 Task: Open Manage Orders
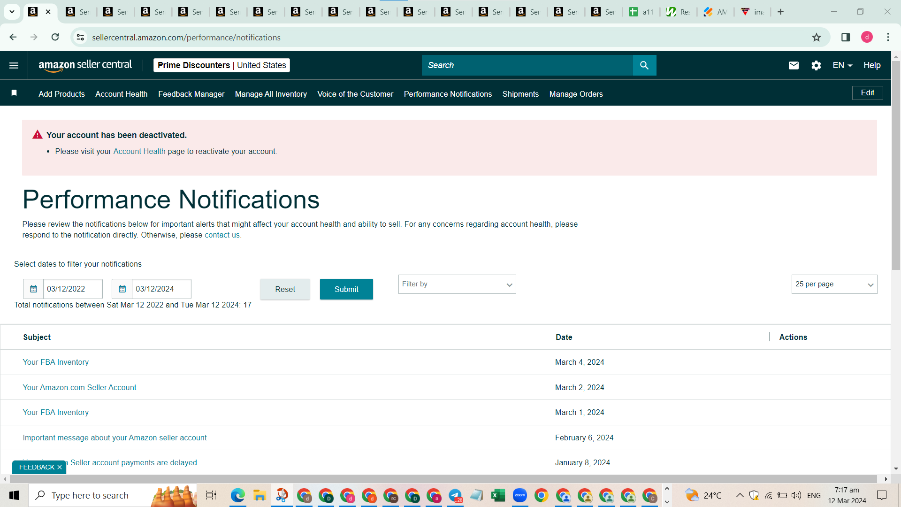click(576, 94)
